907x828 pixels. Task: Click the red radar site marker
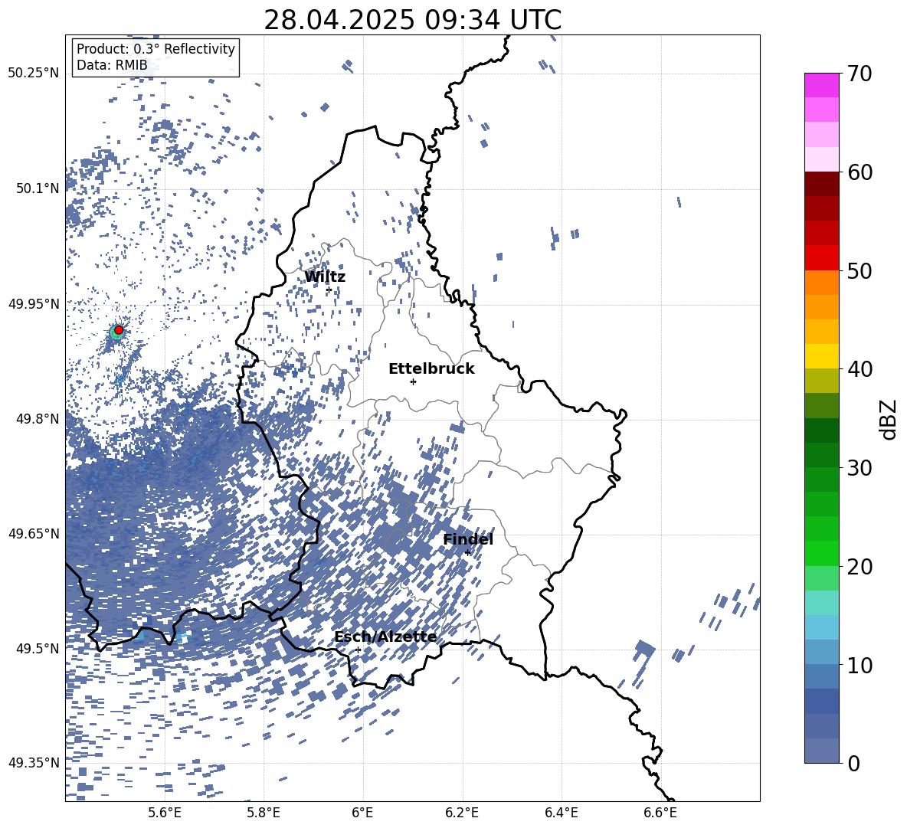(119, 330)
